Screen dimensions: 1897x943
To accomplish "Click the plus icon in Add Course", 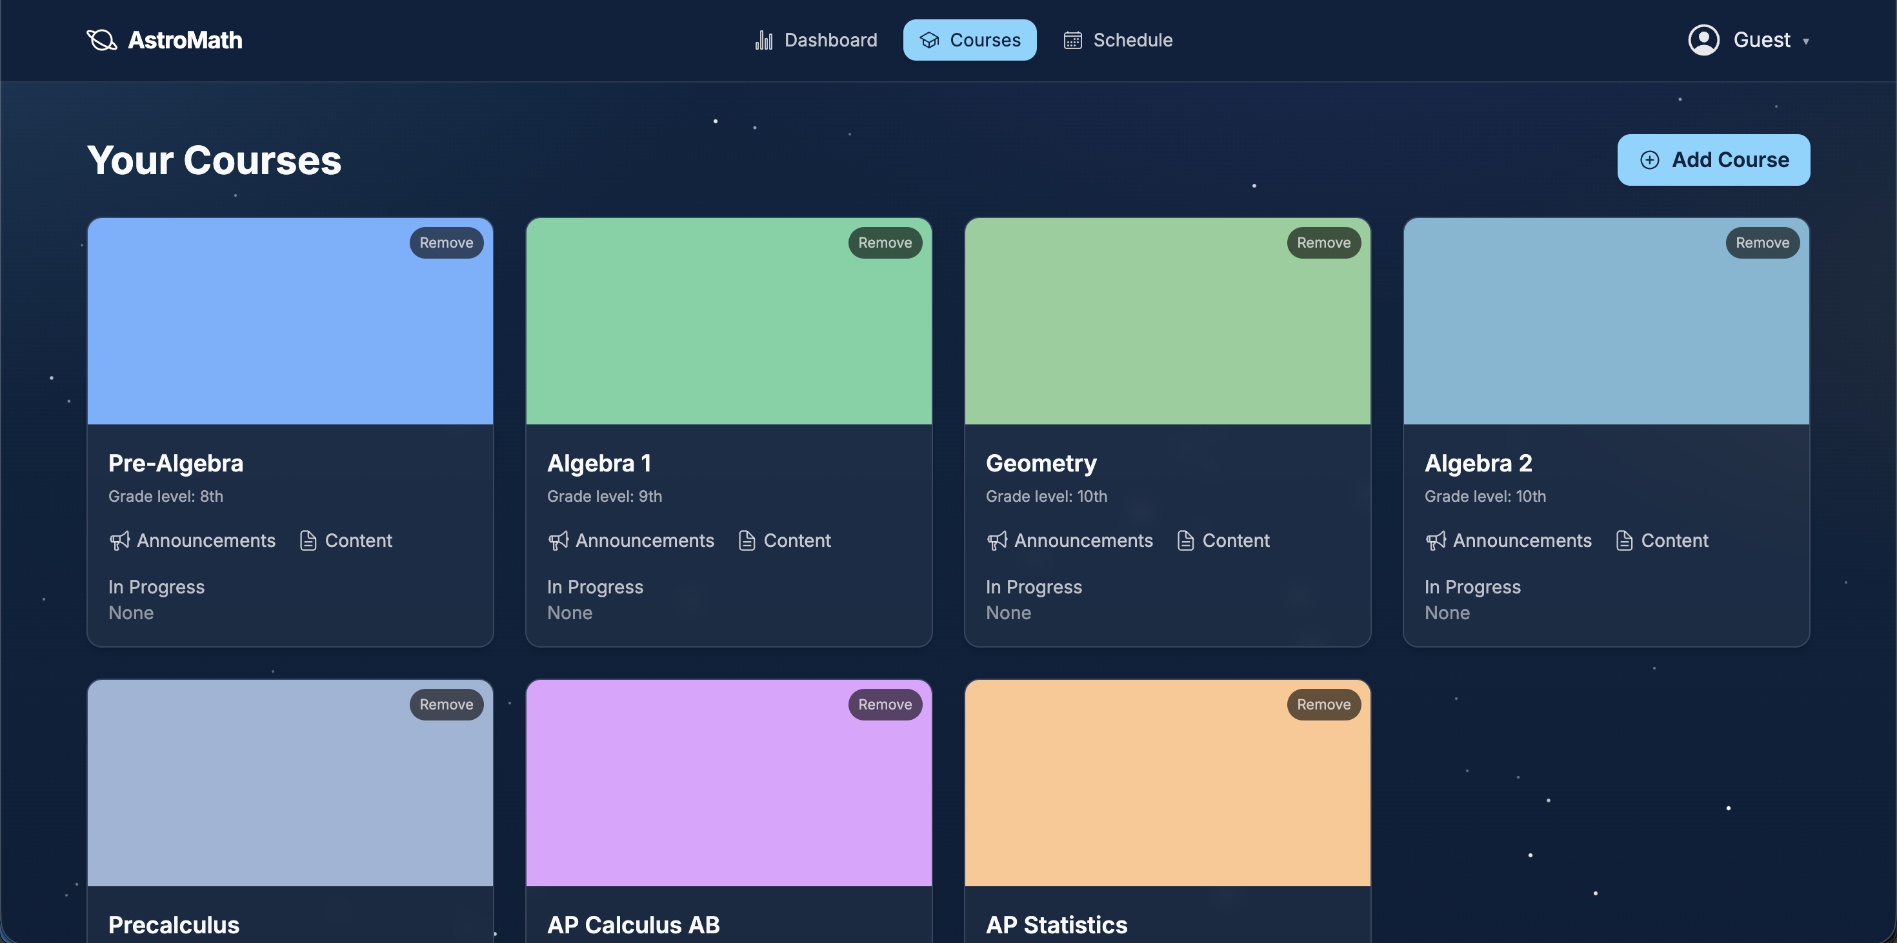I will click(1650, 160).
